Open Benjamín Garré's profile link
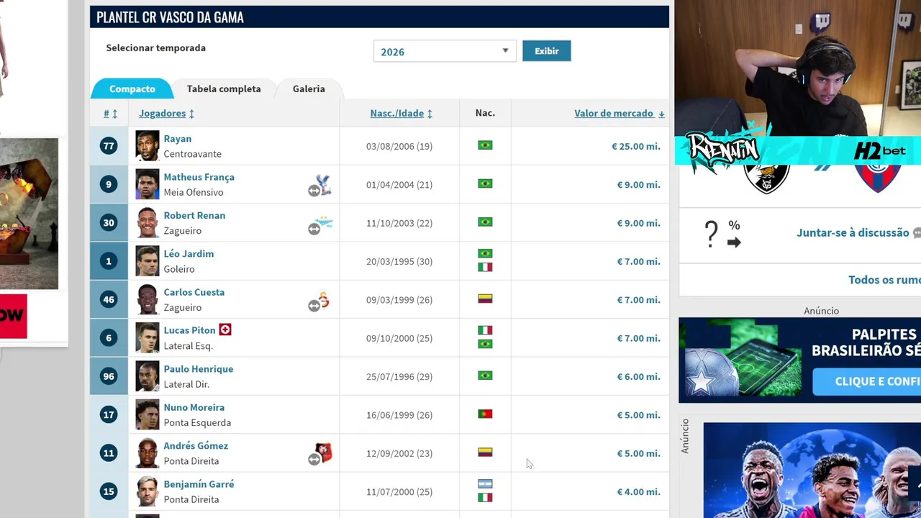Viewport: 921px width, 518px height. pyautogui.click(x=199, y=484)
